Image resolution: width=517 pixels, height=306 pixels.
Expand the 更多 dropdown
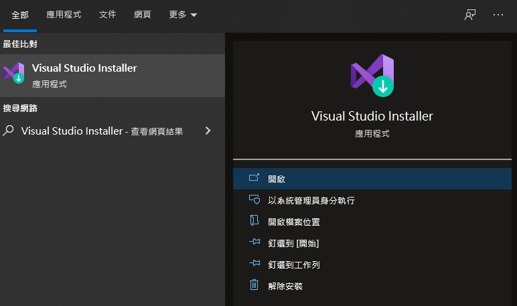(x=183, y=15)
